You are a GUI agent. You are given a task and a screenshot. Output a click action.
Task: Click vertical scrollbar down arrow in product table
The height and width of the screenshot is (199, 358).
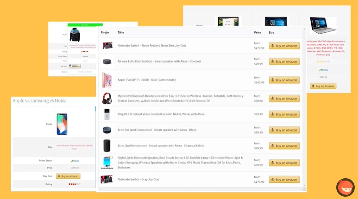(304, 186)
